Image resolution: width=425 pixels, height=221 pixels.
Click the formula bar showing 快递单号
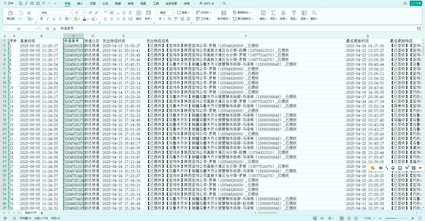click(x=237, y=29)
